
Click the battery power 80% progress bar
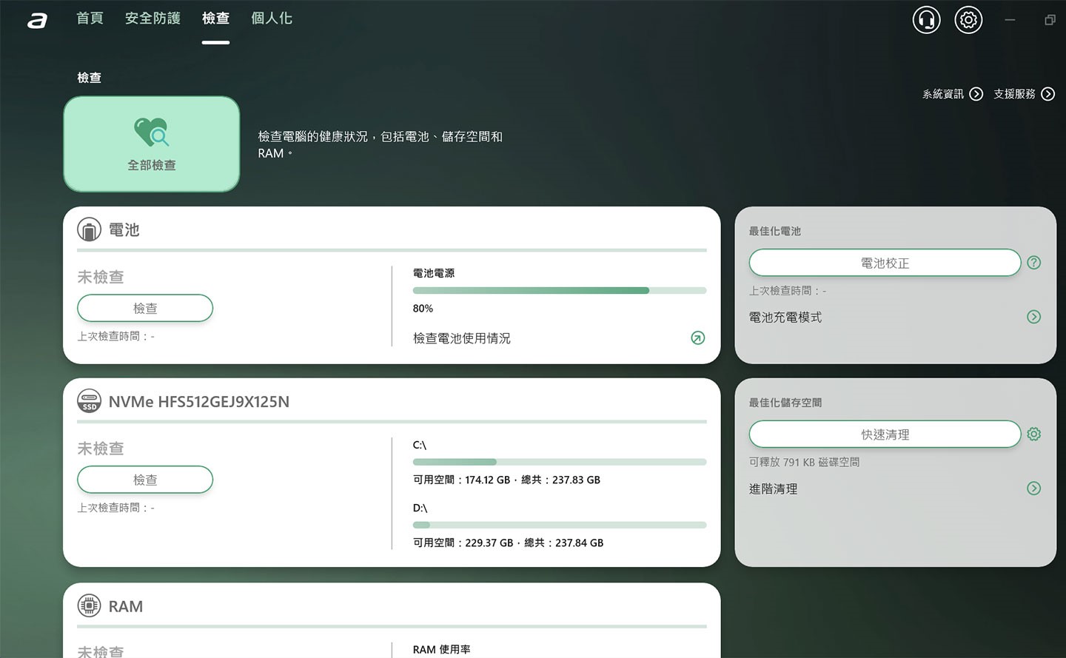pyautogui.click(x=560, y=291)
